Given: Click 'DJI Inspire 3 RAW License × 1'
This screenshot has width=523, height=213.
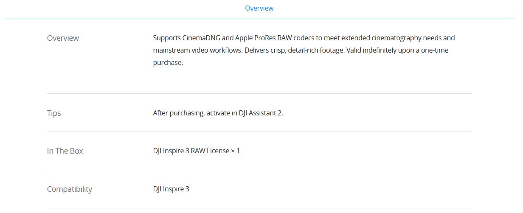Looking at the screenshot, I should [x=196, y=151].
